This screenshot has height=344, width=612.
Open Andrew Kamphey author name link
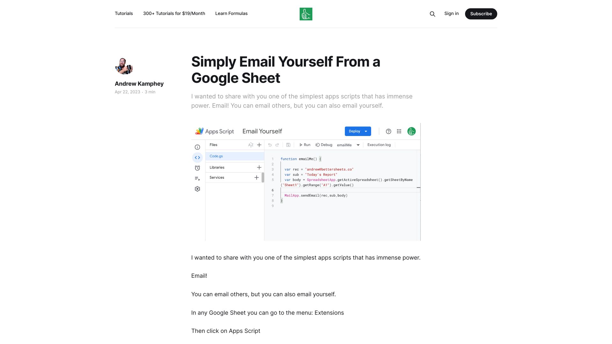pos(139,84)
